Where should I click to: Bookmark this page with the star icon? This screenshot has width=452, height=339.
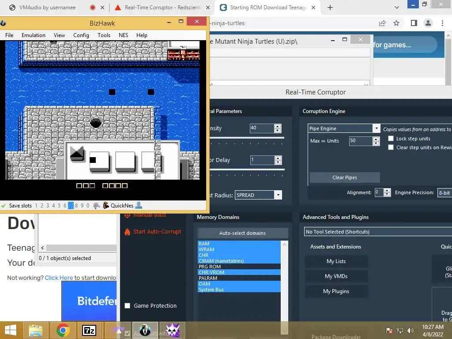[x=396, y=23]
